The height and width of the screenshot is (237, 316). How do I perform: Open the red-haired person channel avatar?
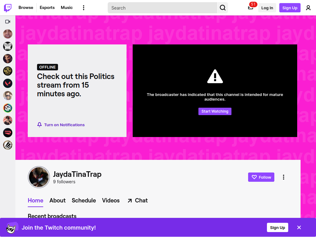pyautogui.click(x=8, y=120)
